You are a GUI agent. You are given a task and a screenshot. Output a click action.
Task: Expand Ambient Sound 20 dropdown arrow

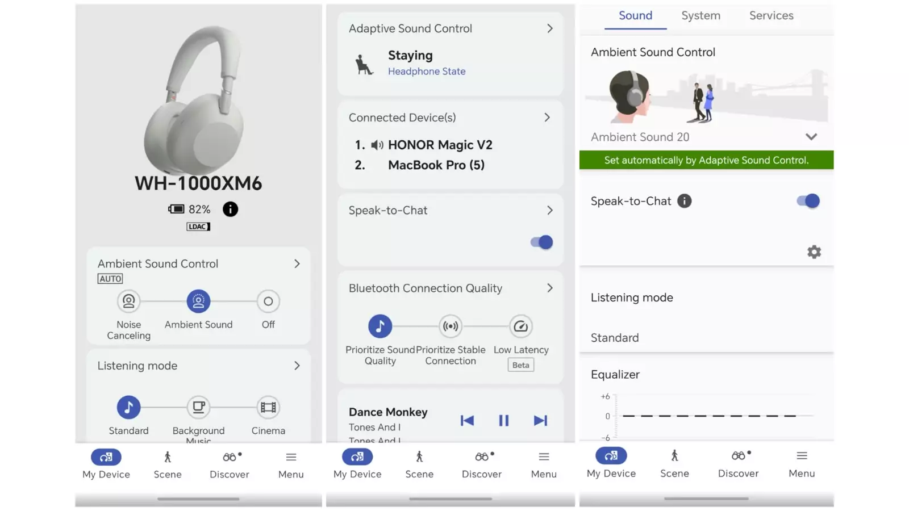(x=811, y=137)
